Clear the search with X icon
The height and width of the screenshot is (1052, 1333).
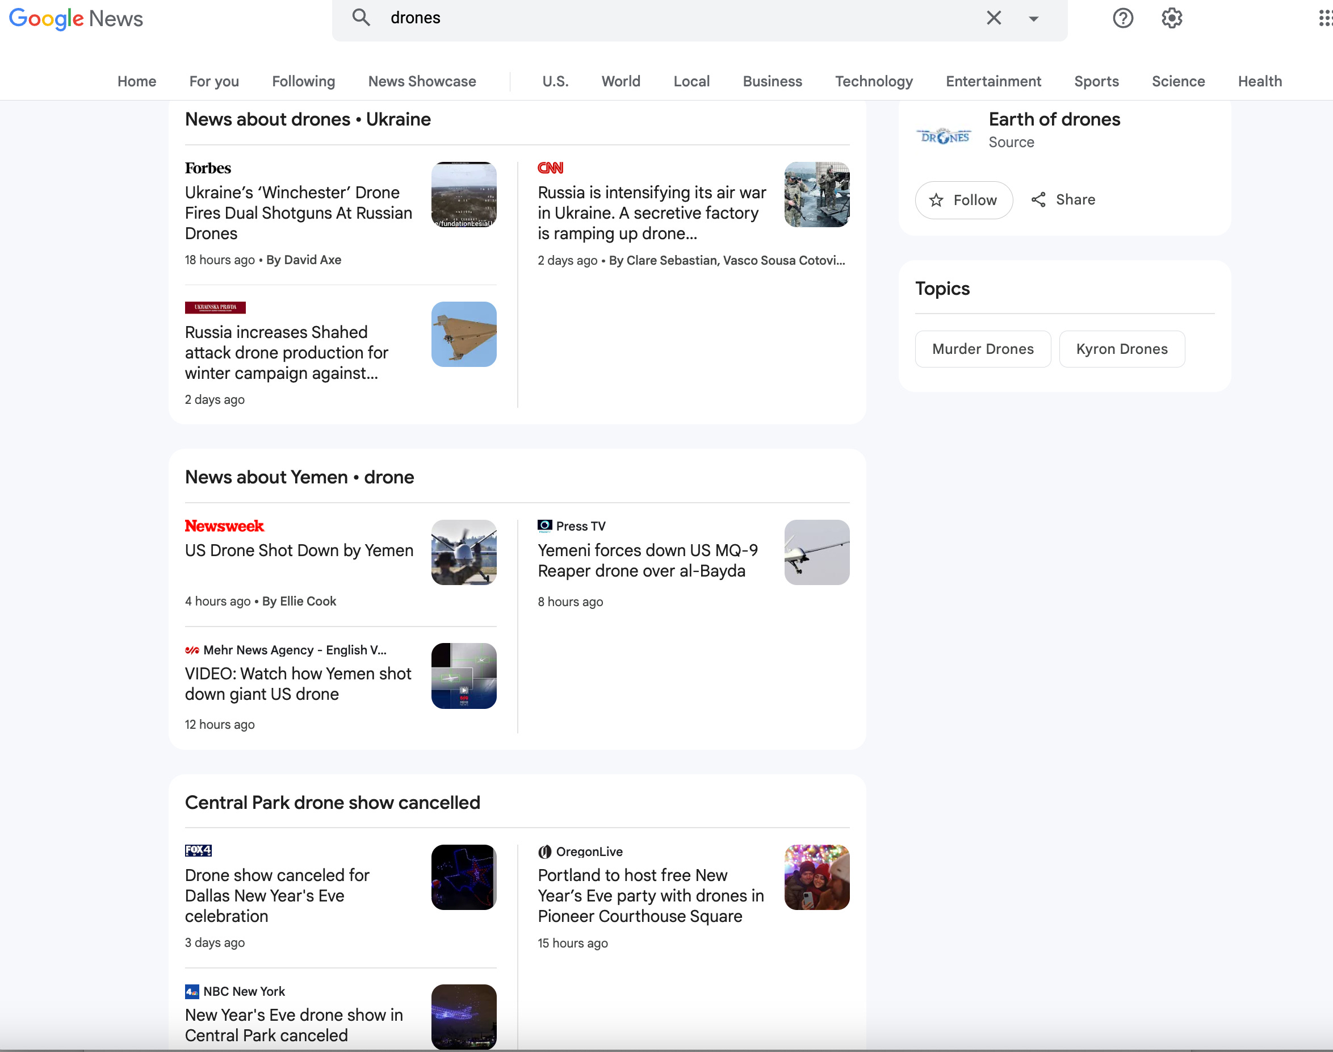click(994, 18)
